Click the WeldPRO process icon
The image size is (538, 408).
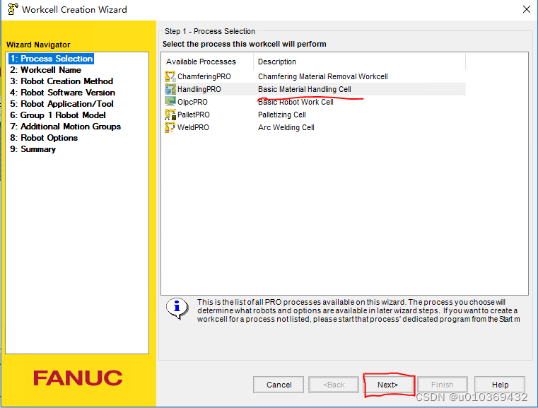[x=170, y=127]
